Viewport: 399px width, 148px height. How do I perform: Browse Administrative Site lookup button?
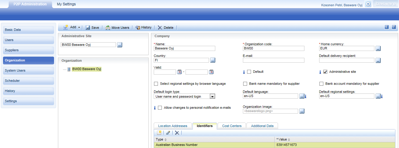point(120,45)
